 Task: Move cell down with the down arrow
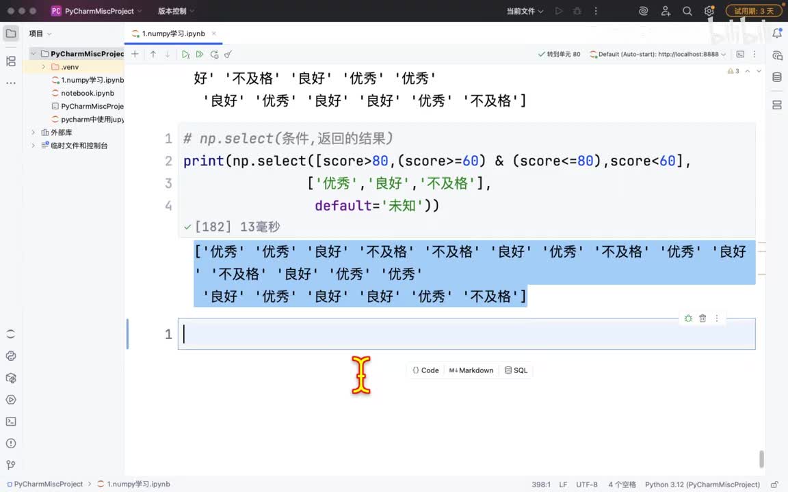point(168,54)
